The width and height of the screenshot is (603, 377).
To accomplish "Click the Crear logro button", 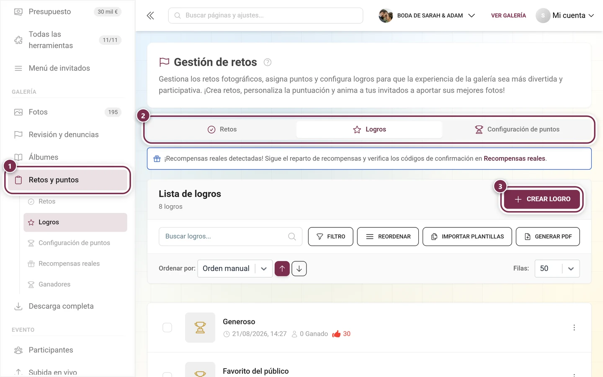I will click(542, 199).
